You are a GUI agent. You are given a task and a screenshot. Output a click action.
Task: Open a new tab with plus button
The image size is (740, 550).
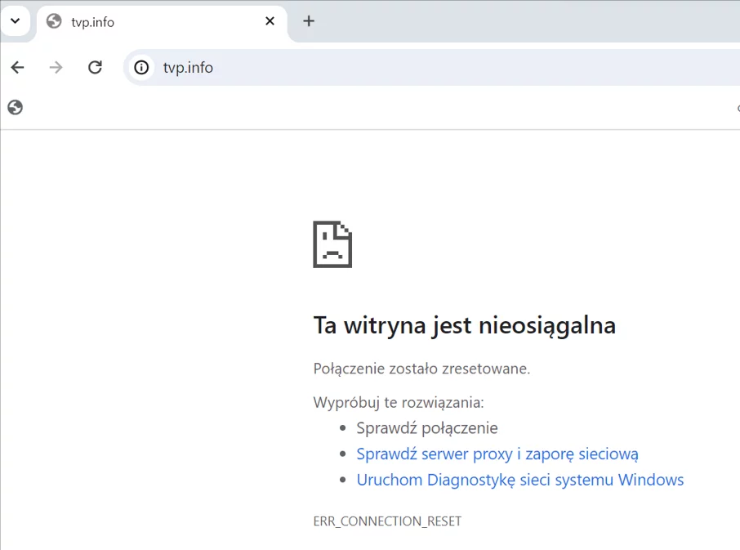309,21
